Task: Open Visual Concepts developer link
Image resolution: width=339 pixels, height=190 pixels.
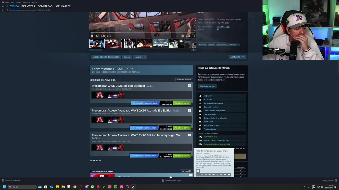Action: 223,27
